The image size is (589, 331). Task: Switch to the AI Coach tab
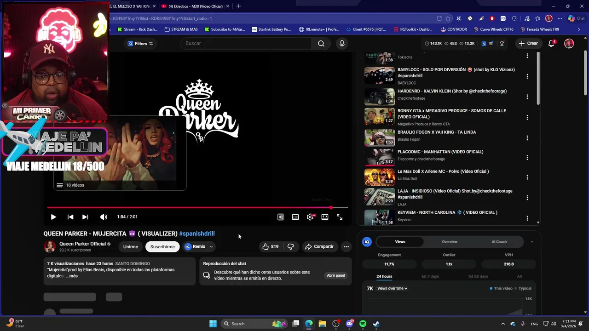[x=499, y=241]
